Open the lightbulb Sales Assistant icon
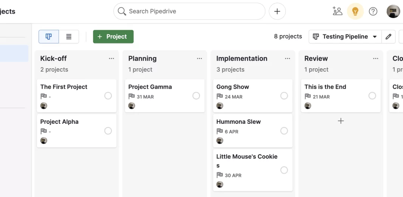Viewport: 403px width, 197px height. pyautogui.click(x=355, y=11)
